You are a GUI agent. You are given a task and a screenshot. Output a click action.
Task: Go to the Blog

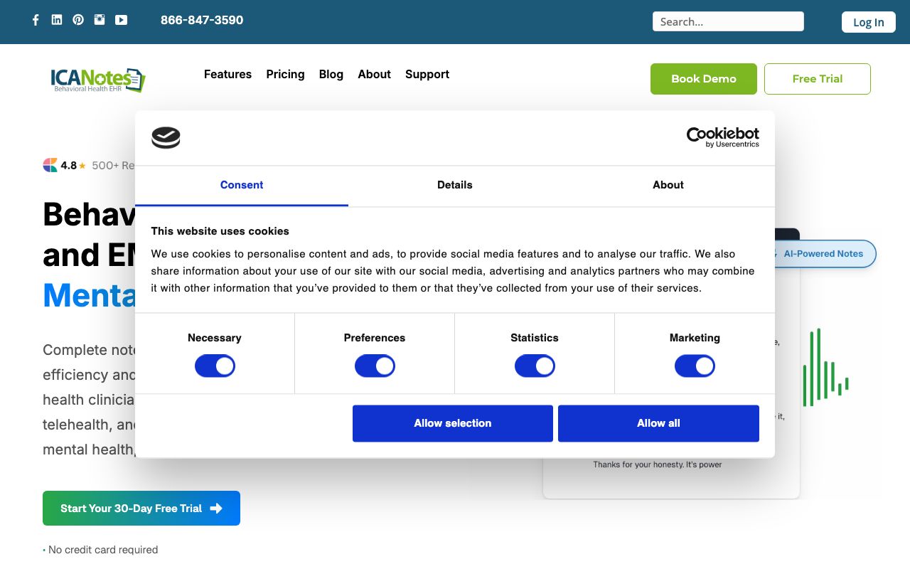point(331,74)
